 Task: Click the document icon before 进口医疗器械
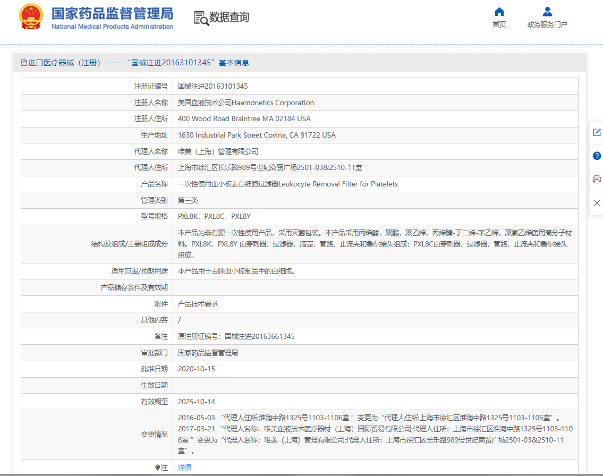coord(24,63)
